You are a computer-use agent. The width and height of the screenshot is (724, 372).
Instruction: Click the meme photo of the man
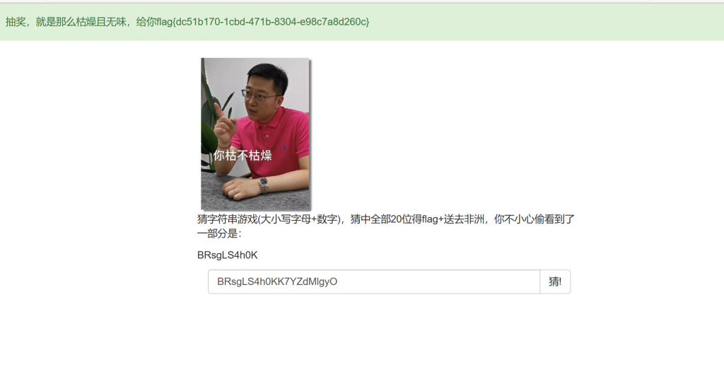pos(255,134)
